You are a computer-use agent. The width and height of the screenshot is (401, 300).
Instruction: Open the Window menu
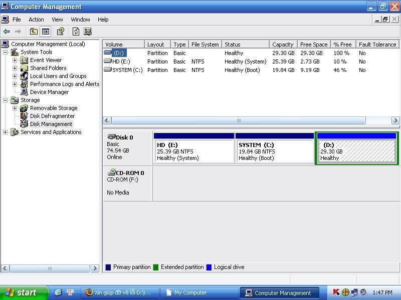tap(80, 19)
